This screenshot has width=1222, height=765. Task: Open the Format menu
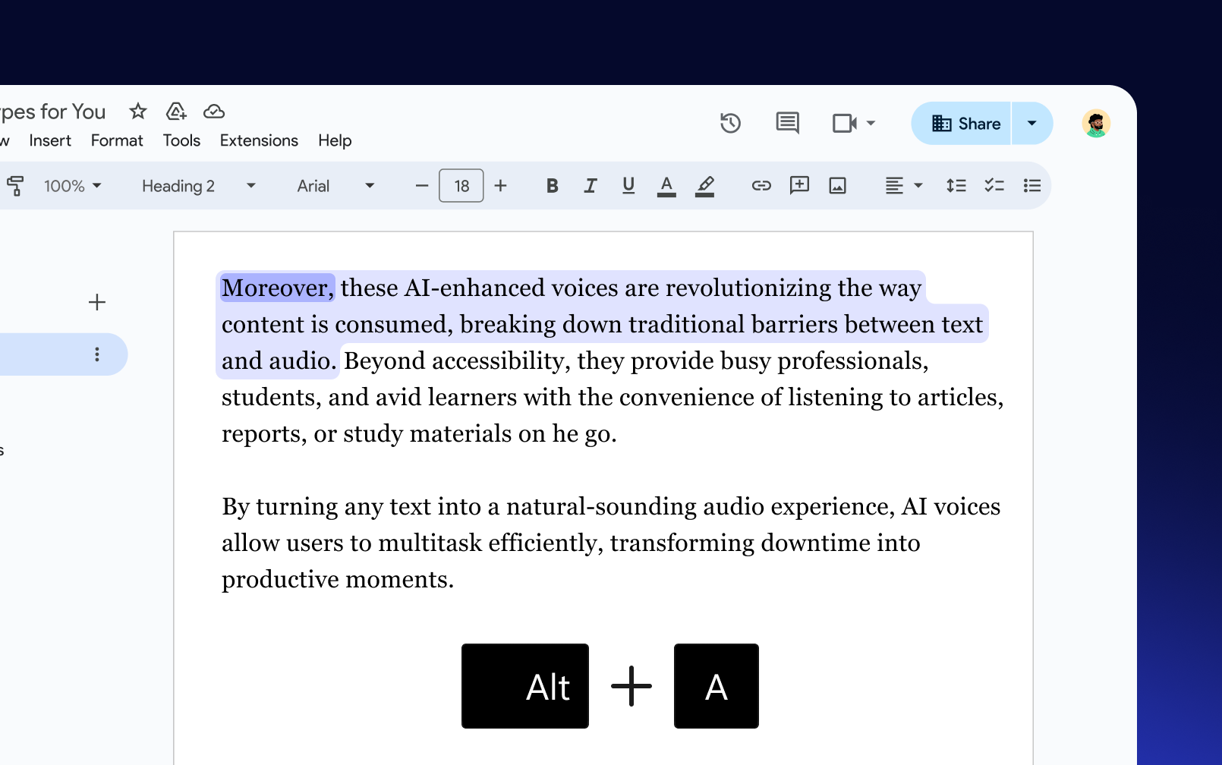tap(116, 140)
